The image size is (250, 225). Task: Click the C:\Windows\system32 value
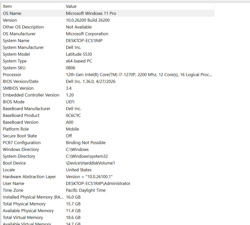tap(87, 156)
